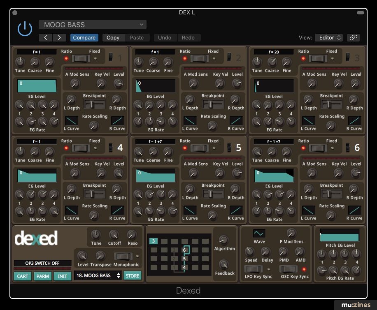The height and width of the screenshot is (310, 377).
Task: Go to previous preset with left arrow
Action: 45,37
